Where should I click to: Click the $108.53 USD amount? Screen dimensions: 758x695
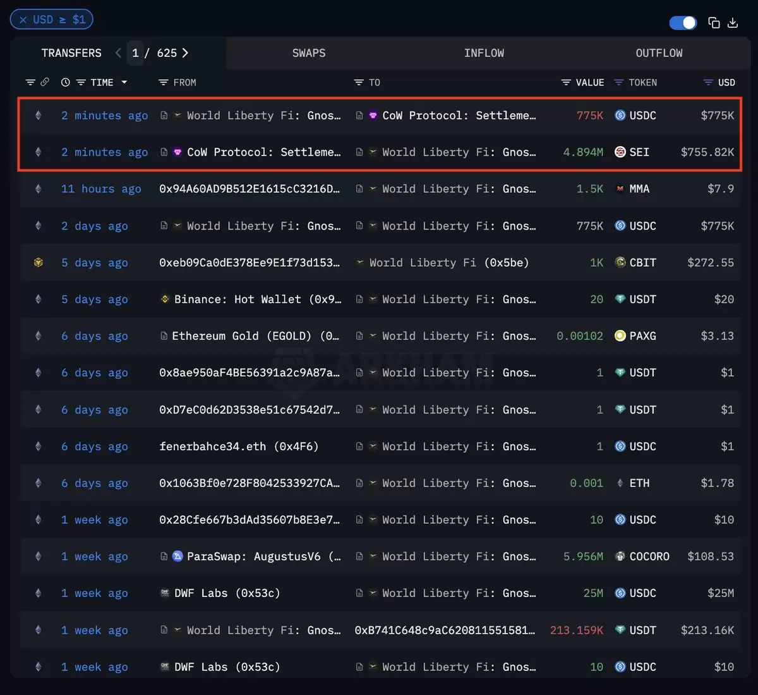click(x=711, y=557)
